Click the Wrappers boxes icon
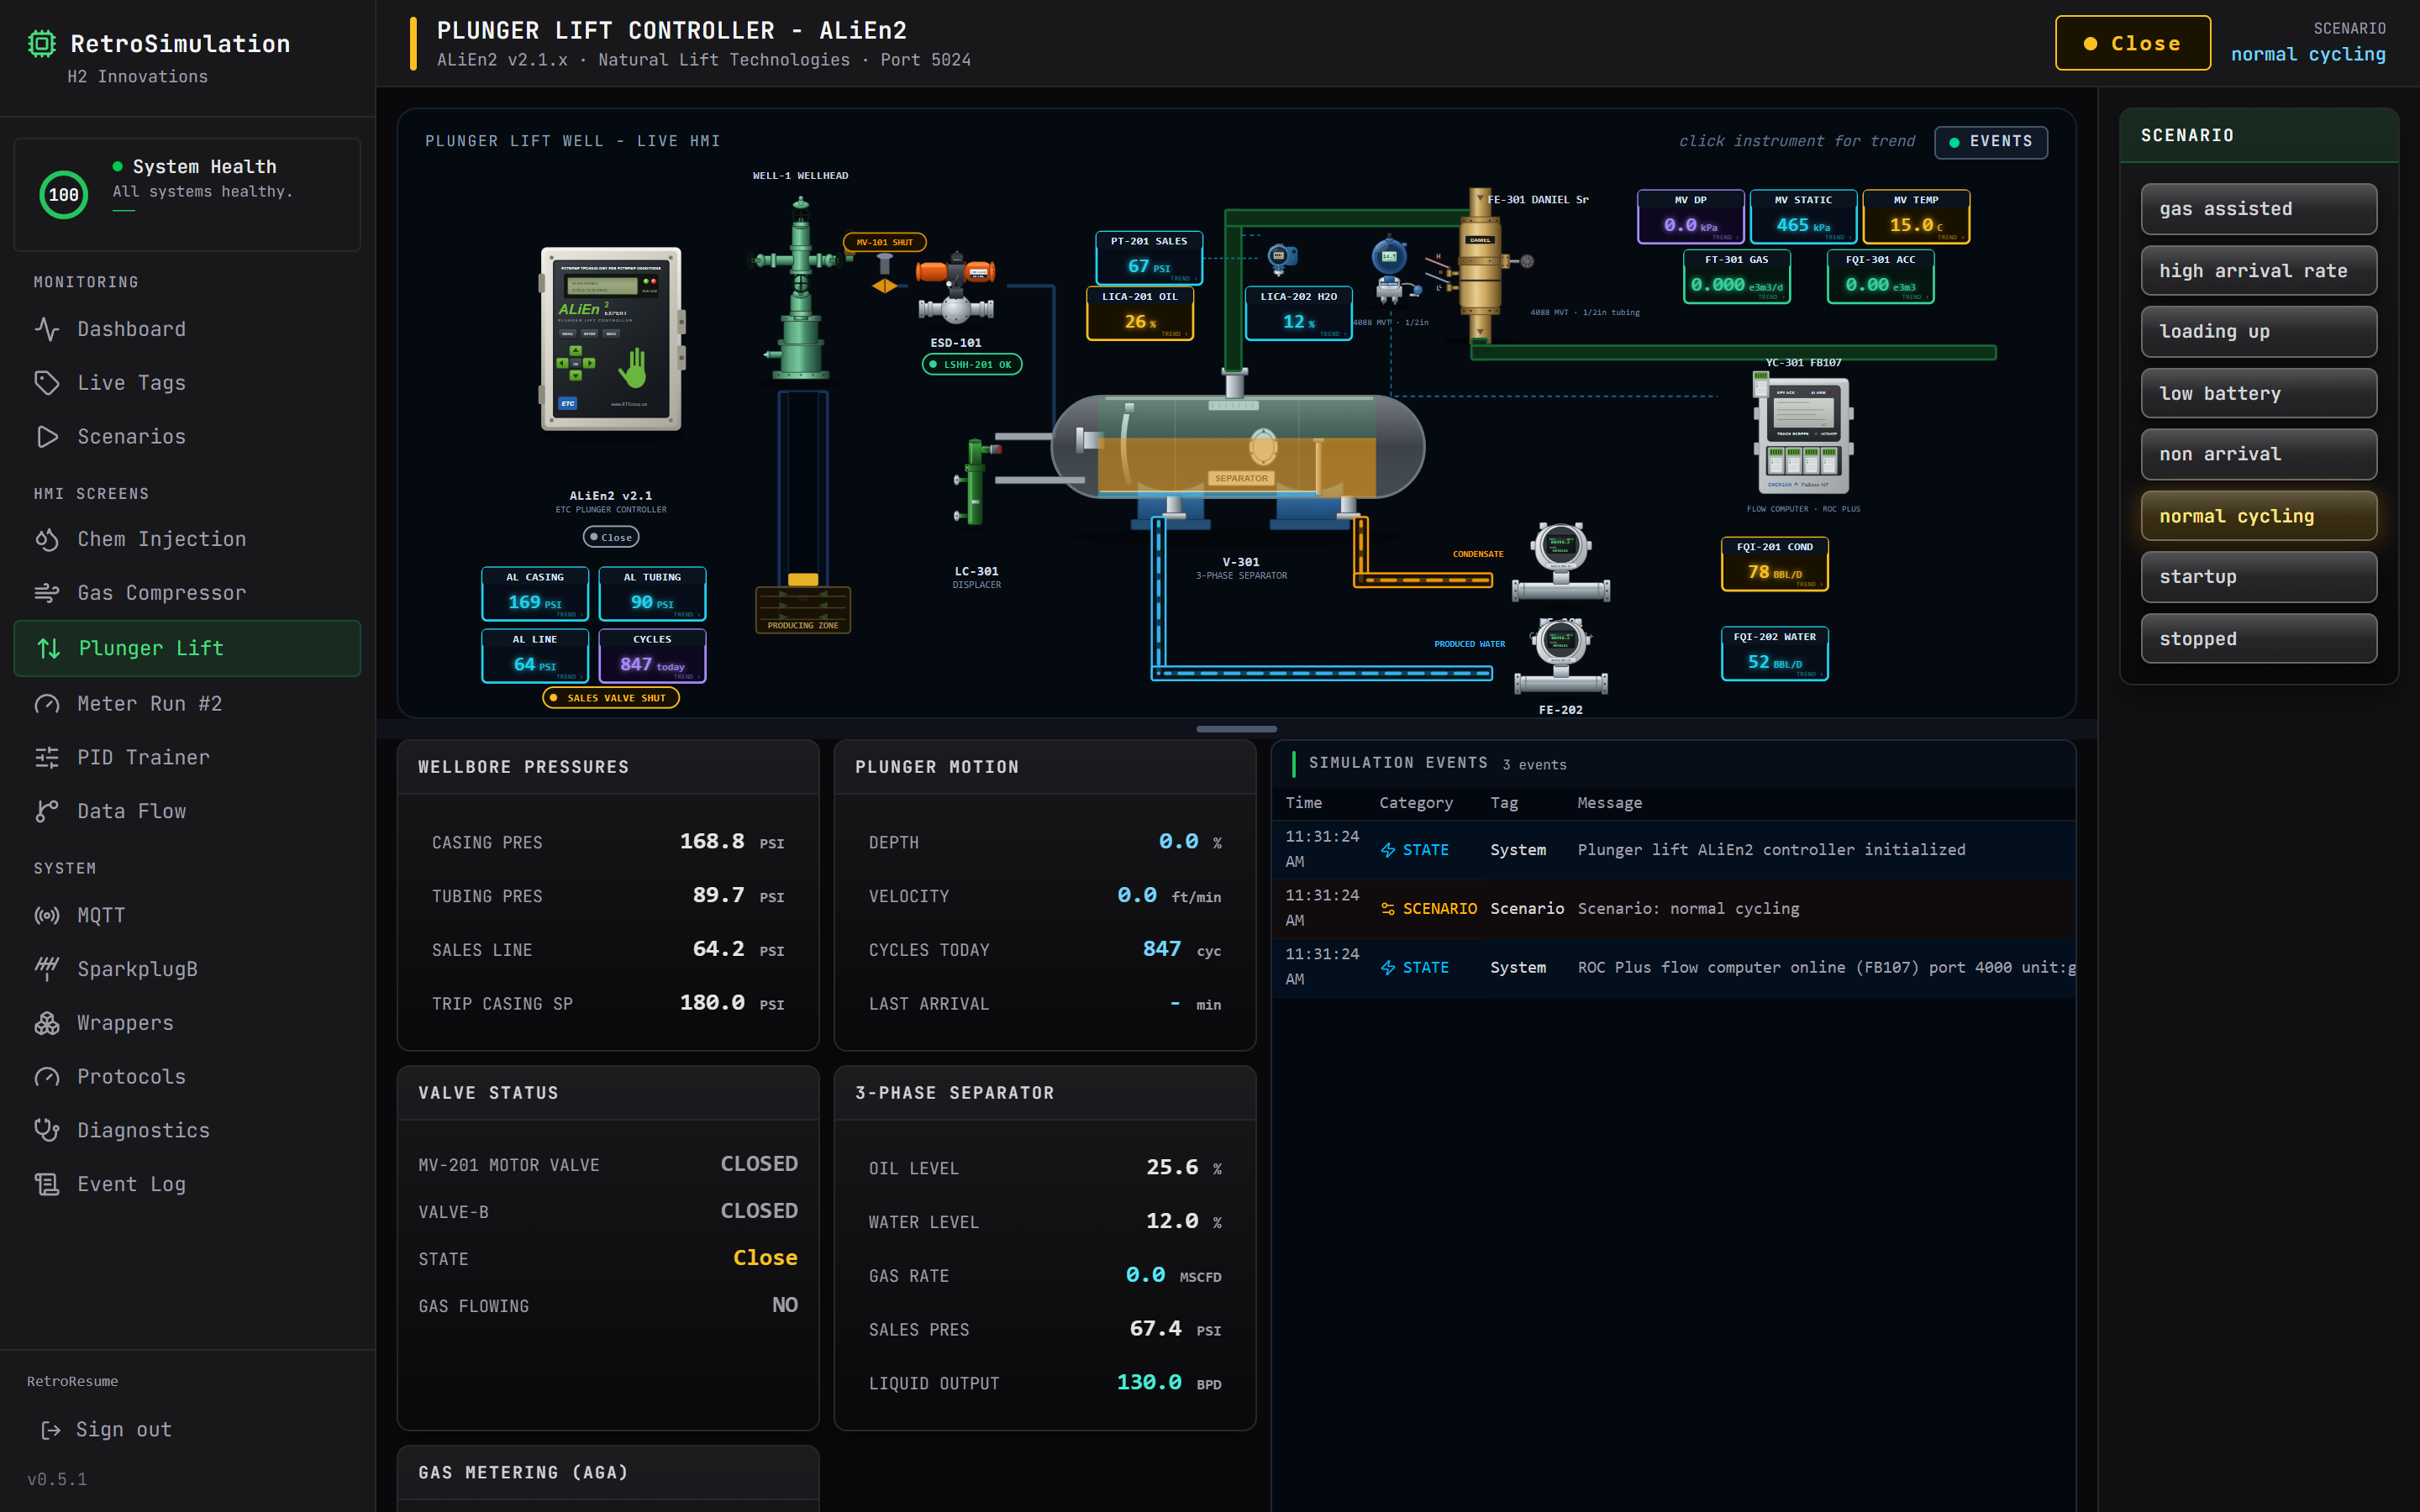 pyautogui.click(x=47, y=1023)
